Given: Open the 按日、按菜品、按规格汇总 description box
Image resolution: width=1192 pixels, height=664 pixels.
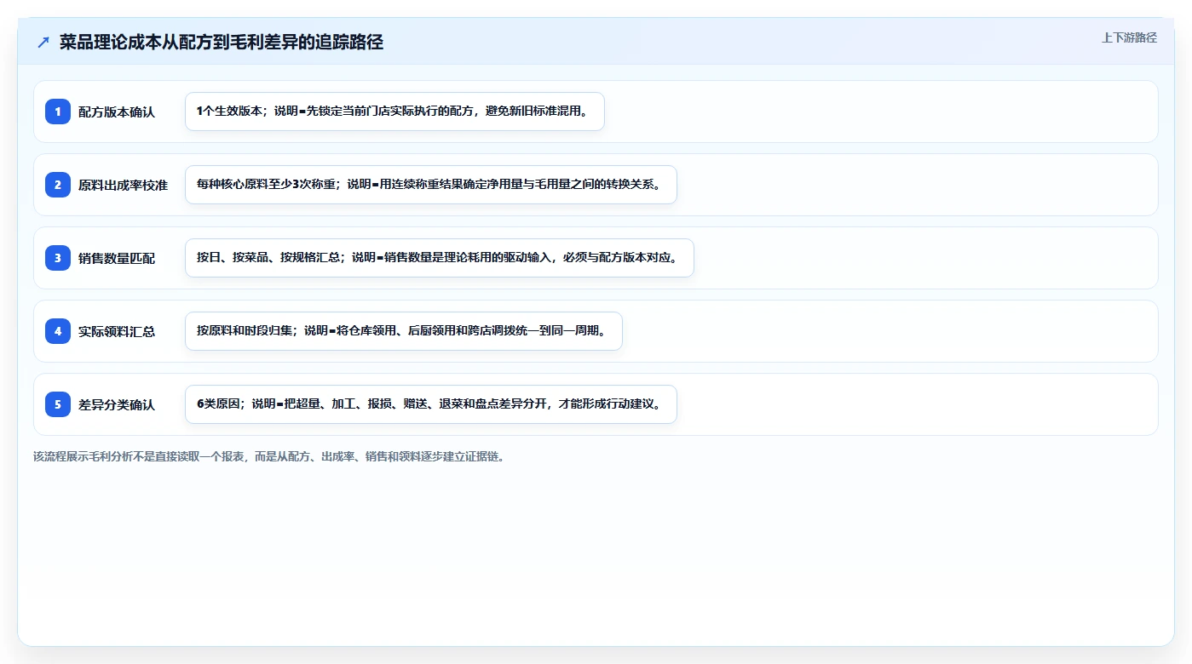Looking at the screenshot, I should [x=440, y=258].
